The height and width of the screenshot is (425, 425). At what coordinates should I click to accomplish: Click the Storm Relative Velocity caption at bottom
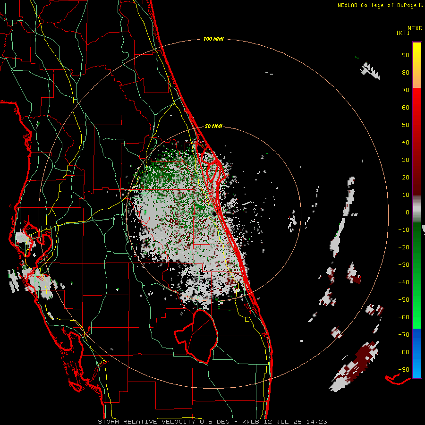point(212,422)
